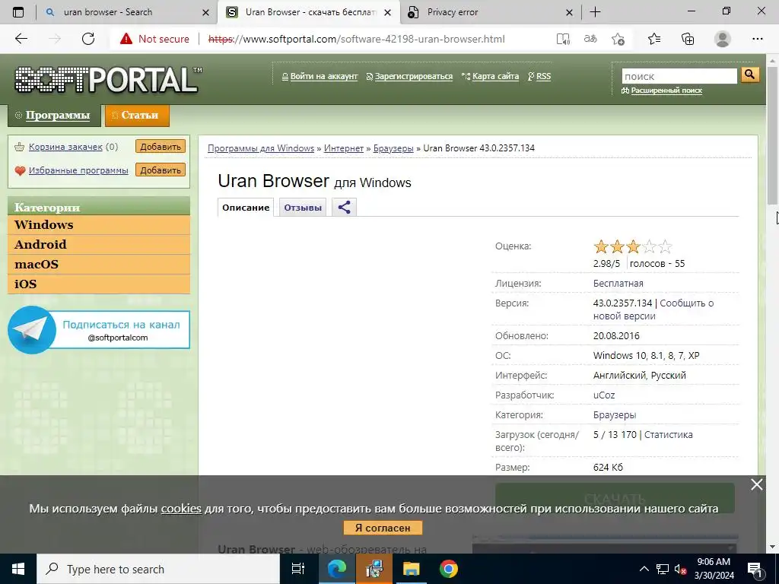The height and width of the screenshot is (584, 779).
Task: Click the installer icon in the taskbar
Action: pyautogui.click(x=374, y=569)
